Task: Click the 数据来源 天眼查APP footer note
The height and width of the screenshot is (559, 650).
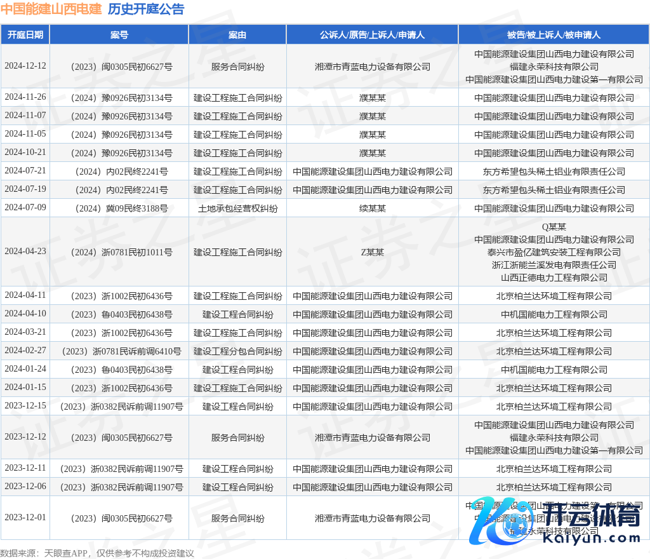Action: [96, 553]
